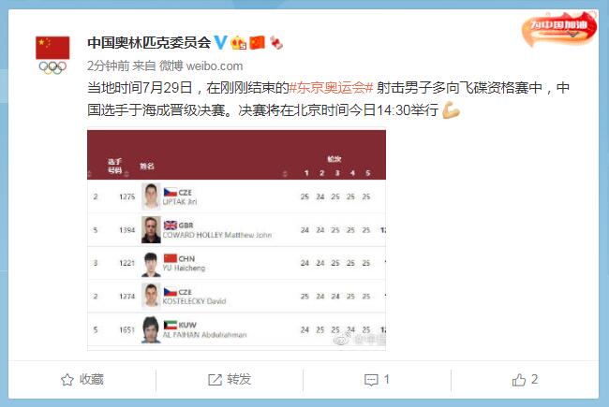
Task: Click YU Haicheng's athlete photo
Action: pyautogui.click(x=151, y=264)
